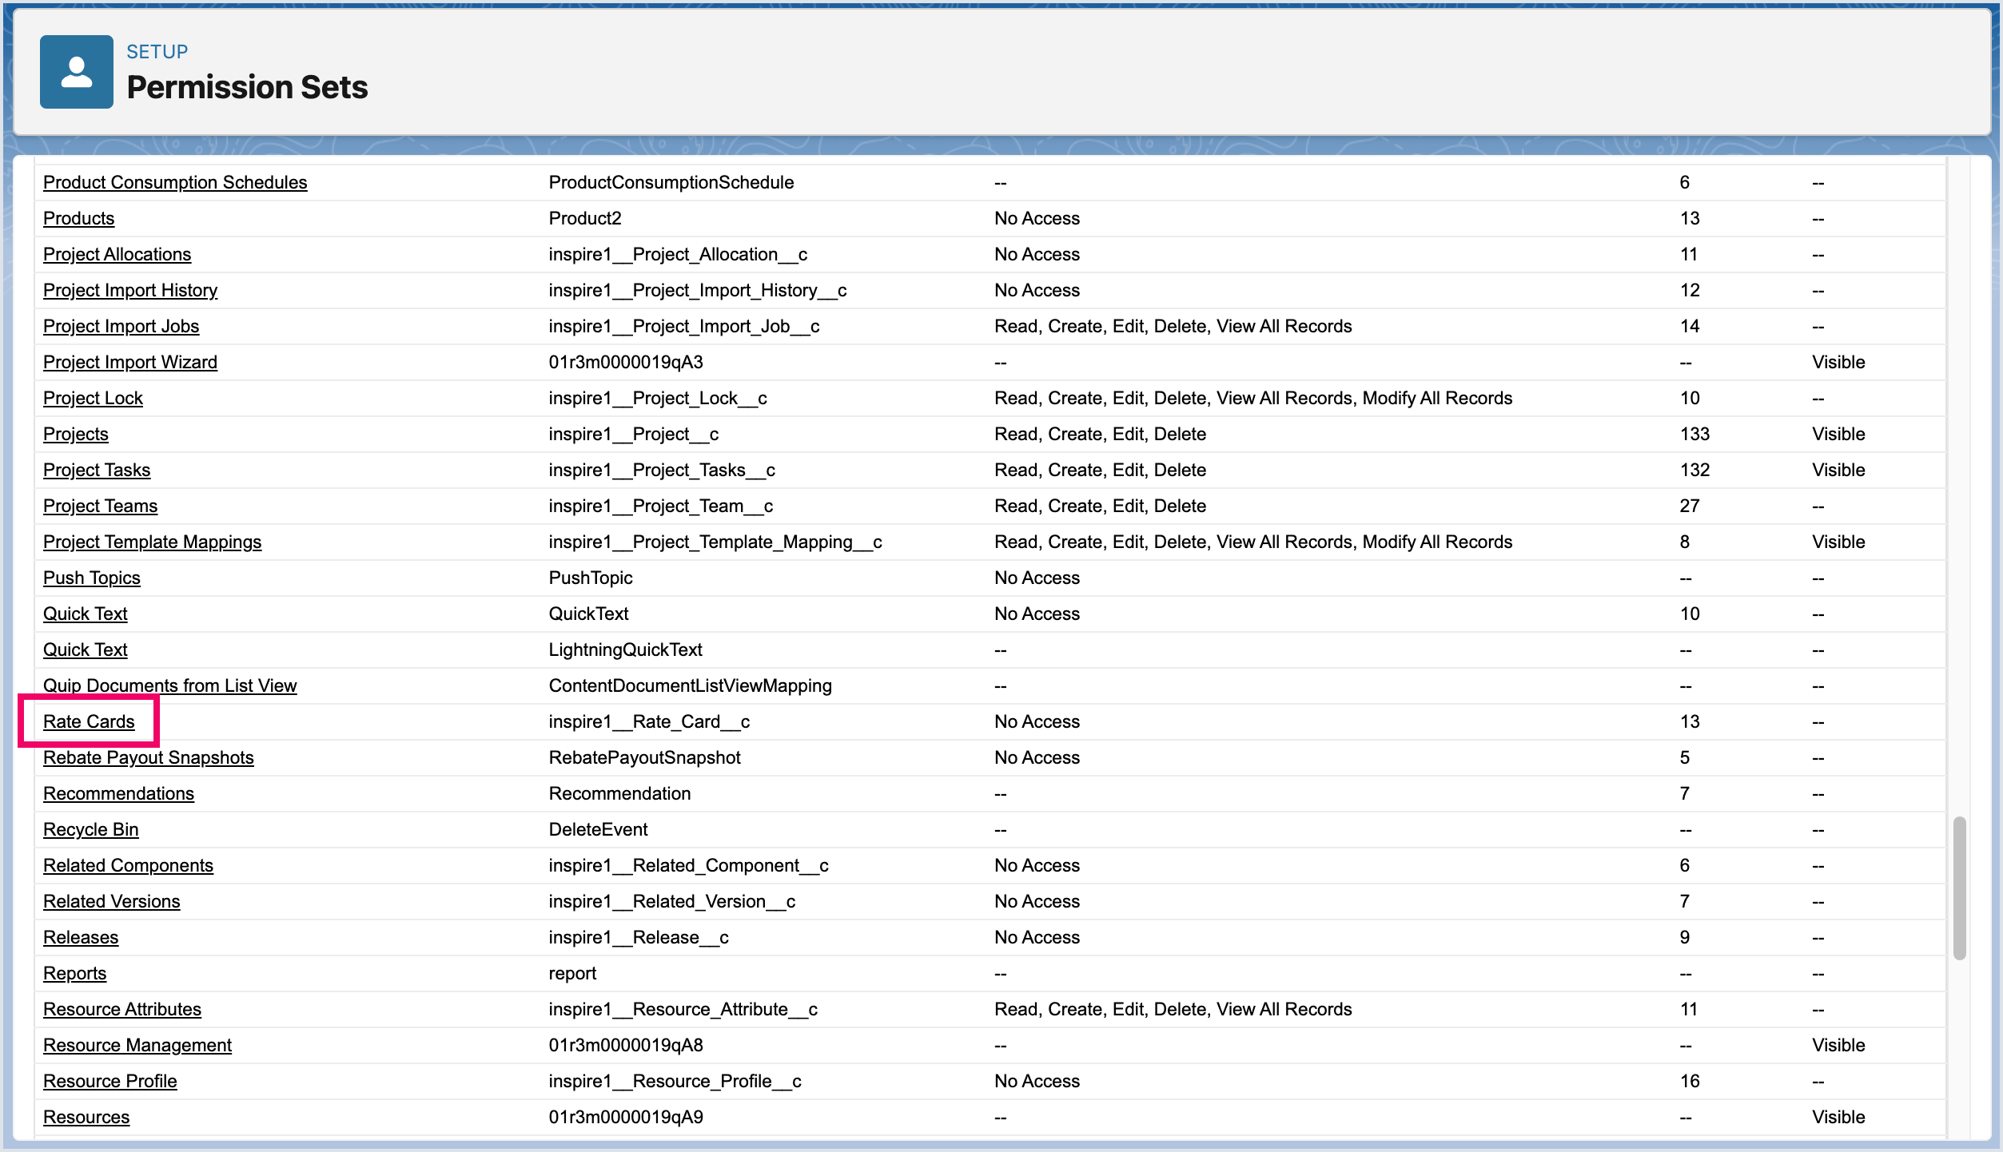Click the vertical scrollbar thumb
The image size is (2003, 1152).
pyautogui.click(x=1959, y=887)
